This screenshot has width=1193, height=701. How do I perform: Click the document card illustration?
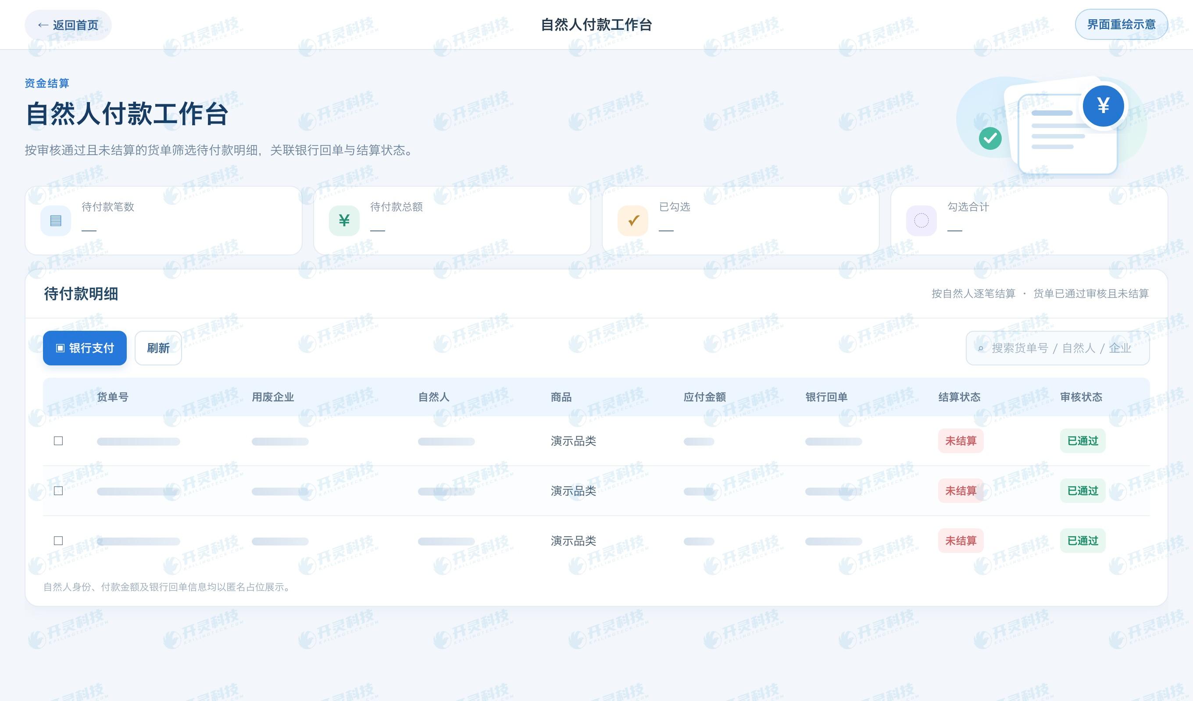pyautogui.click(x=1068, y=134)
